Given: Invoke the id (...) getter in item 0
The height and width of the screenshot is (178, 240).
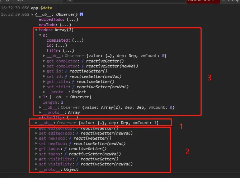Looking at the screenshot, I should point(61,46).
